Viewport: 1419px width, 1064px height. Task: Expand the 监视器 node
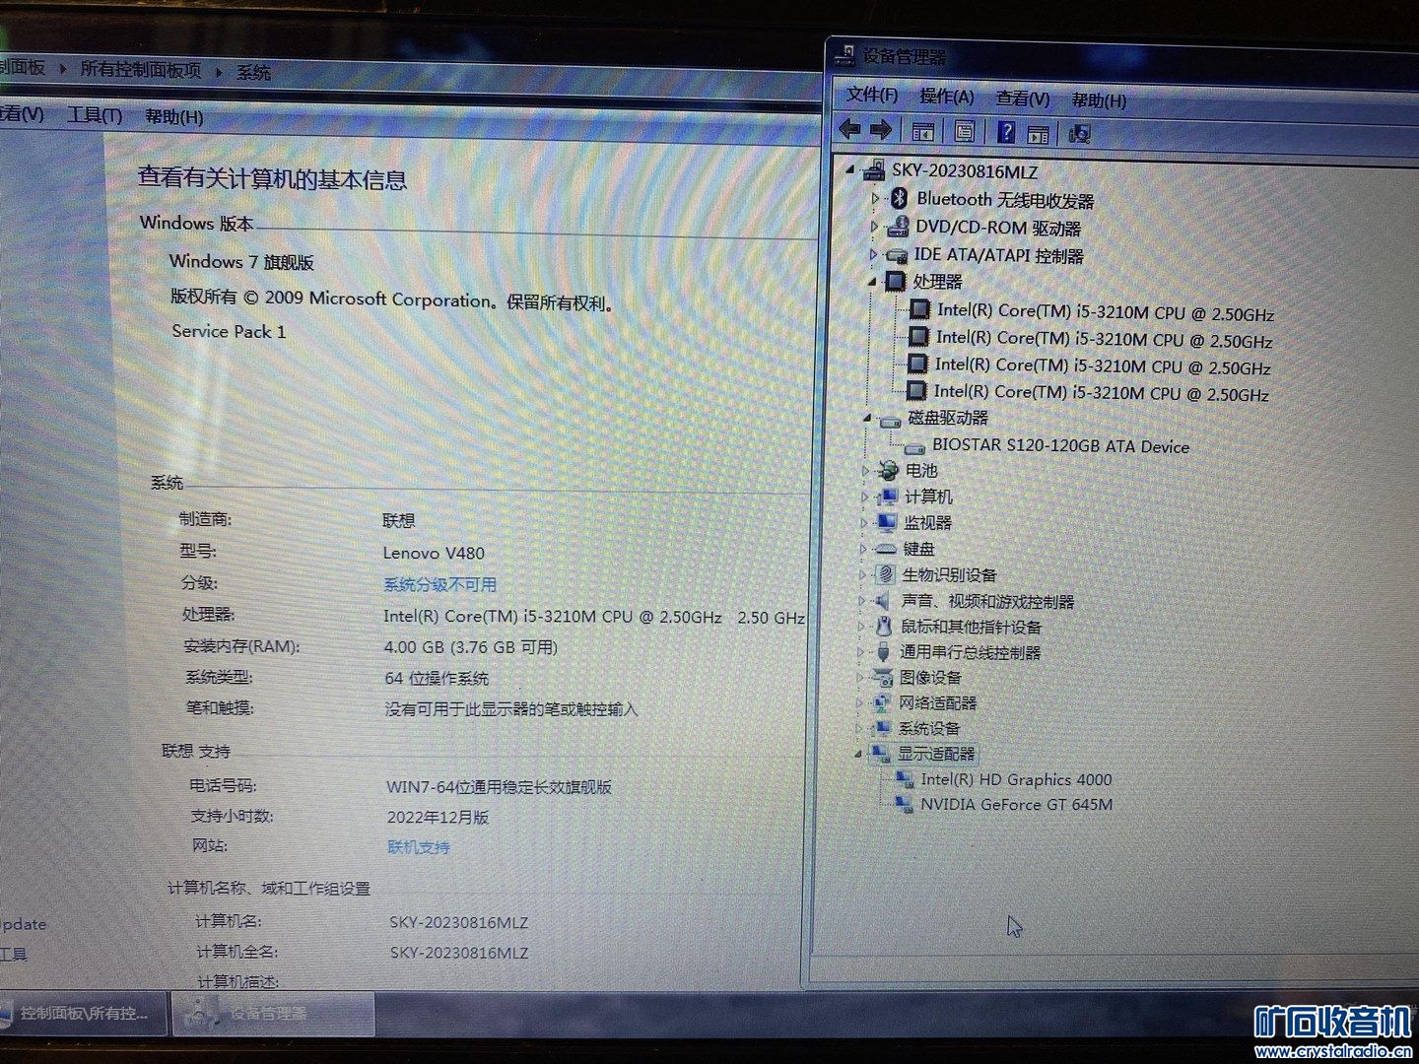pos(864,523)
